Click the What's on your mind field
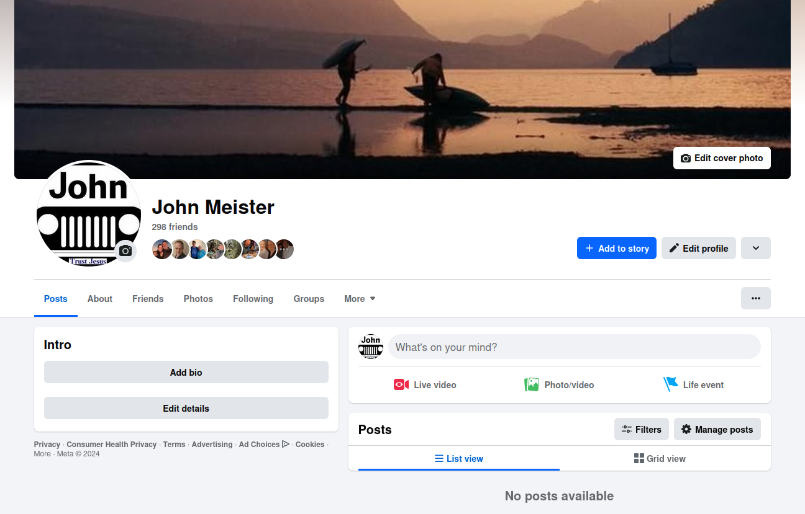805x514 pixels. (x=574, y=347)
